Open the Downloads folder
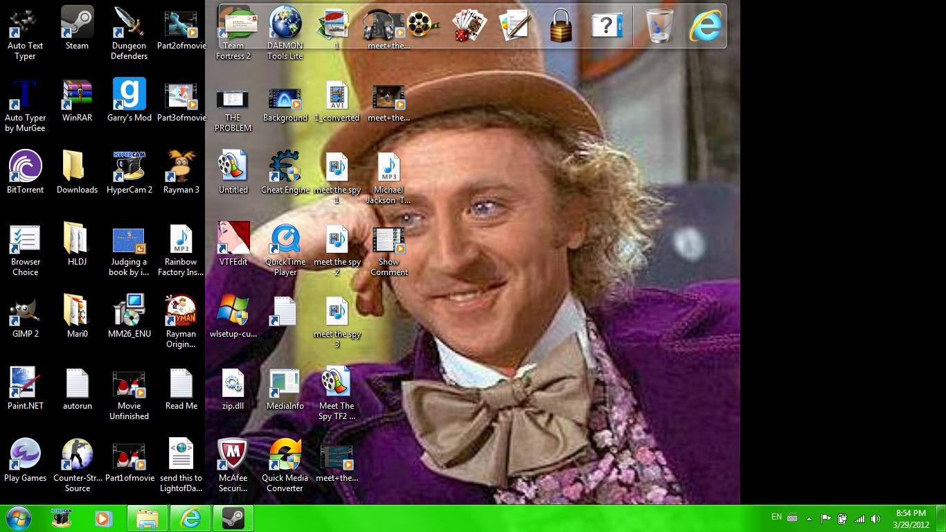This screenshot has width=946, height=532. (78, 172)
